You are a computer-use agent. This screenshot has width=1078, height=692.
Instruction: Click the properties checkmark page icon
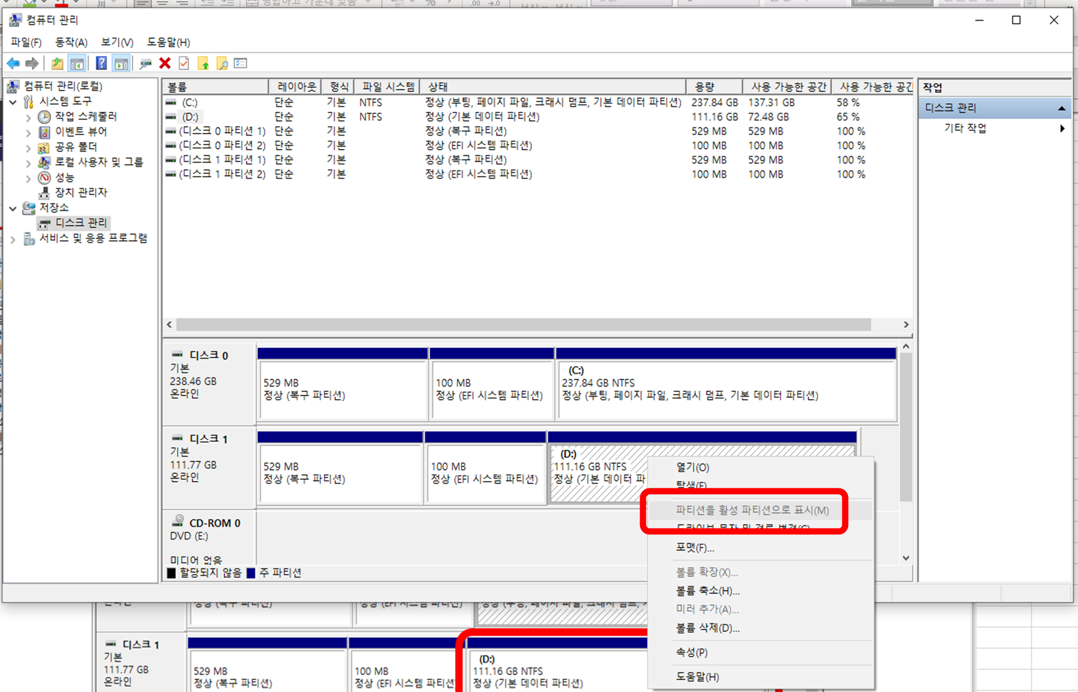point(184,64)
